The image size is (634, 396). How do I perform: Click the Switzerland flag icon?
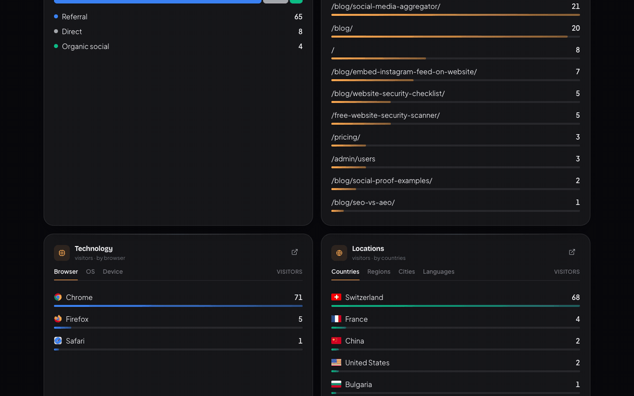tap(336, 297)
